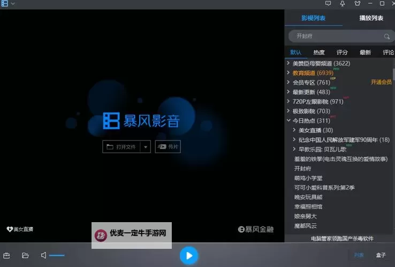Click the notification bell icon

(343, 4)
